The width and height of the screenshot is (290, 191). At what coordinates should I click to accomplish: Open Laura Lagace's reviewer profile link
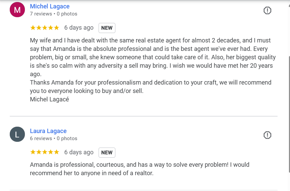[48, 131]
